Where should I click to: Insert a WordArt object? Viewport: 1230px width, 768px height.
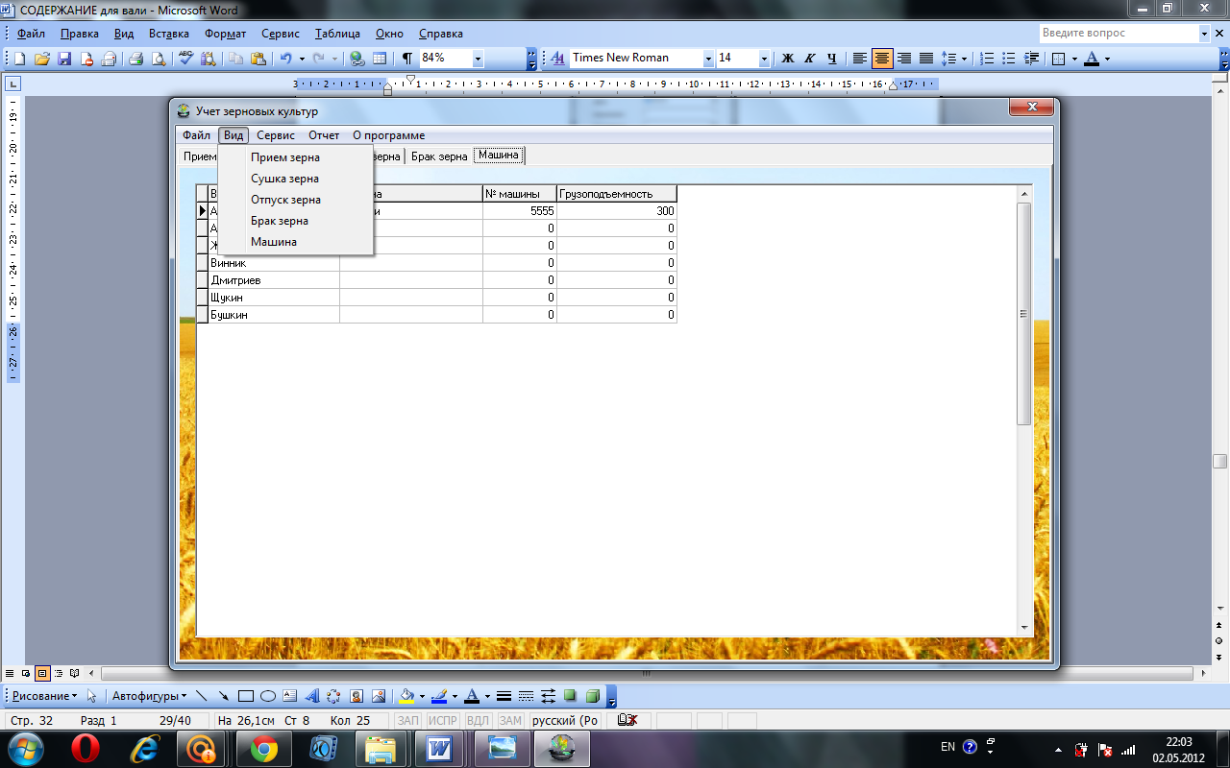[311, 696]
